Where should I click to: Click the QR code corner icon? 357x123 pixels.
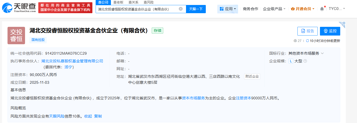[342, 25]
